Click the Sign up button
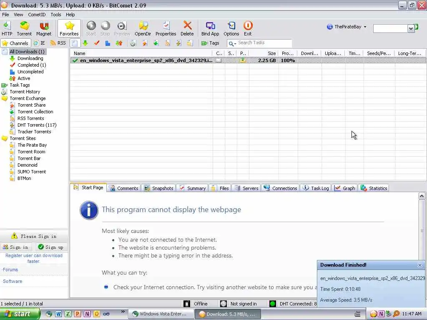The width and height of the screenshot is (427, 320). (51, 247)
